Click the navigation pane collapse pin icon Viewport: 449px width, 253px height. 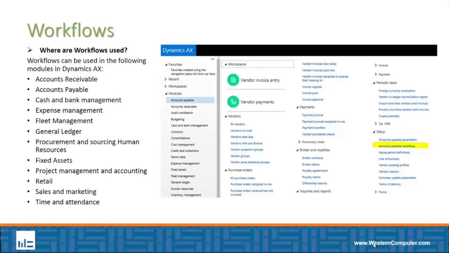[x=213, y=59]
